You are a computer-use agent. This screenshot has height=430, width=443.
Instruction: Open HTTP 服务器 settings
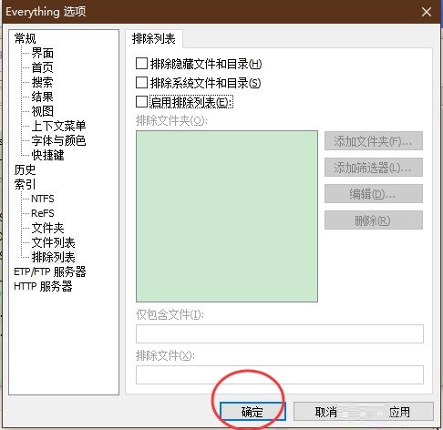click(43, 286)
